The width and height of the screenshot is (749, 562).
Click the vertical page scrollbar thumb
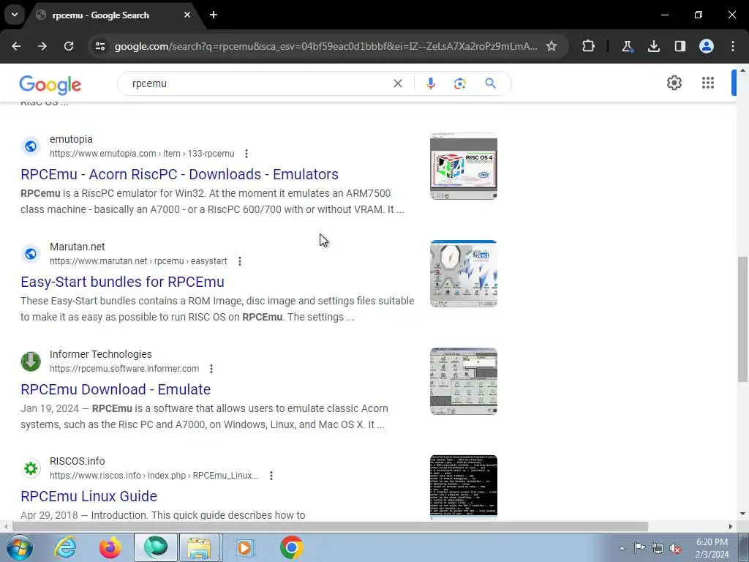(742, 319)
